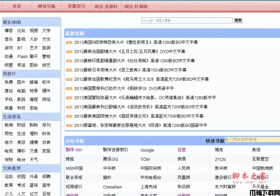Image resolution: width=280 pixels, height=196 pixels.
Task: Click the Google custom search input field
Action: [187, 21]
